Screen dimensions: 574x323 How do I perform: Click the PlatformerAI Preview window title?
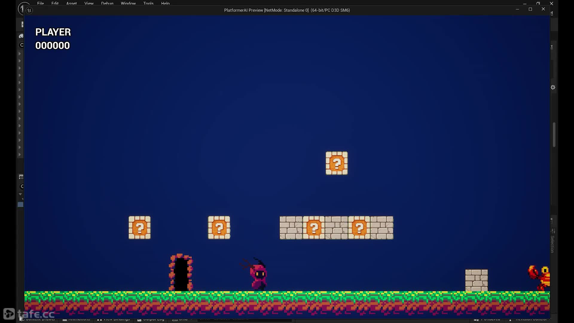point(287,10)
